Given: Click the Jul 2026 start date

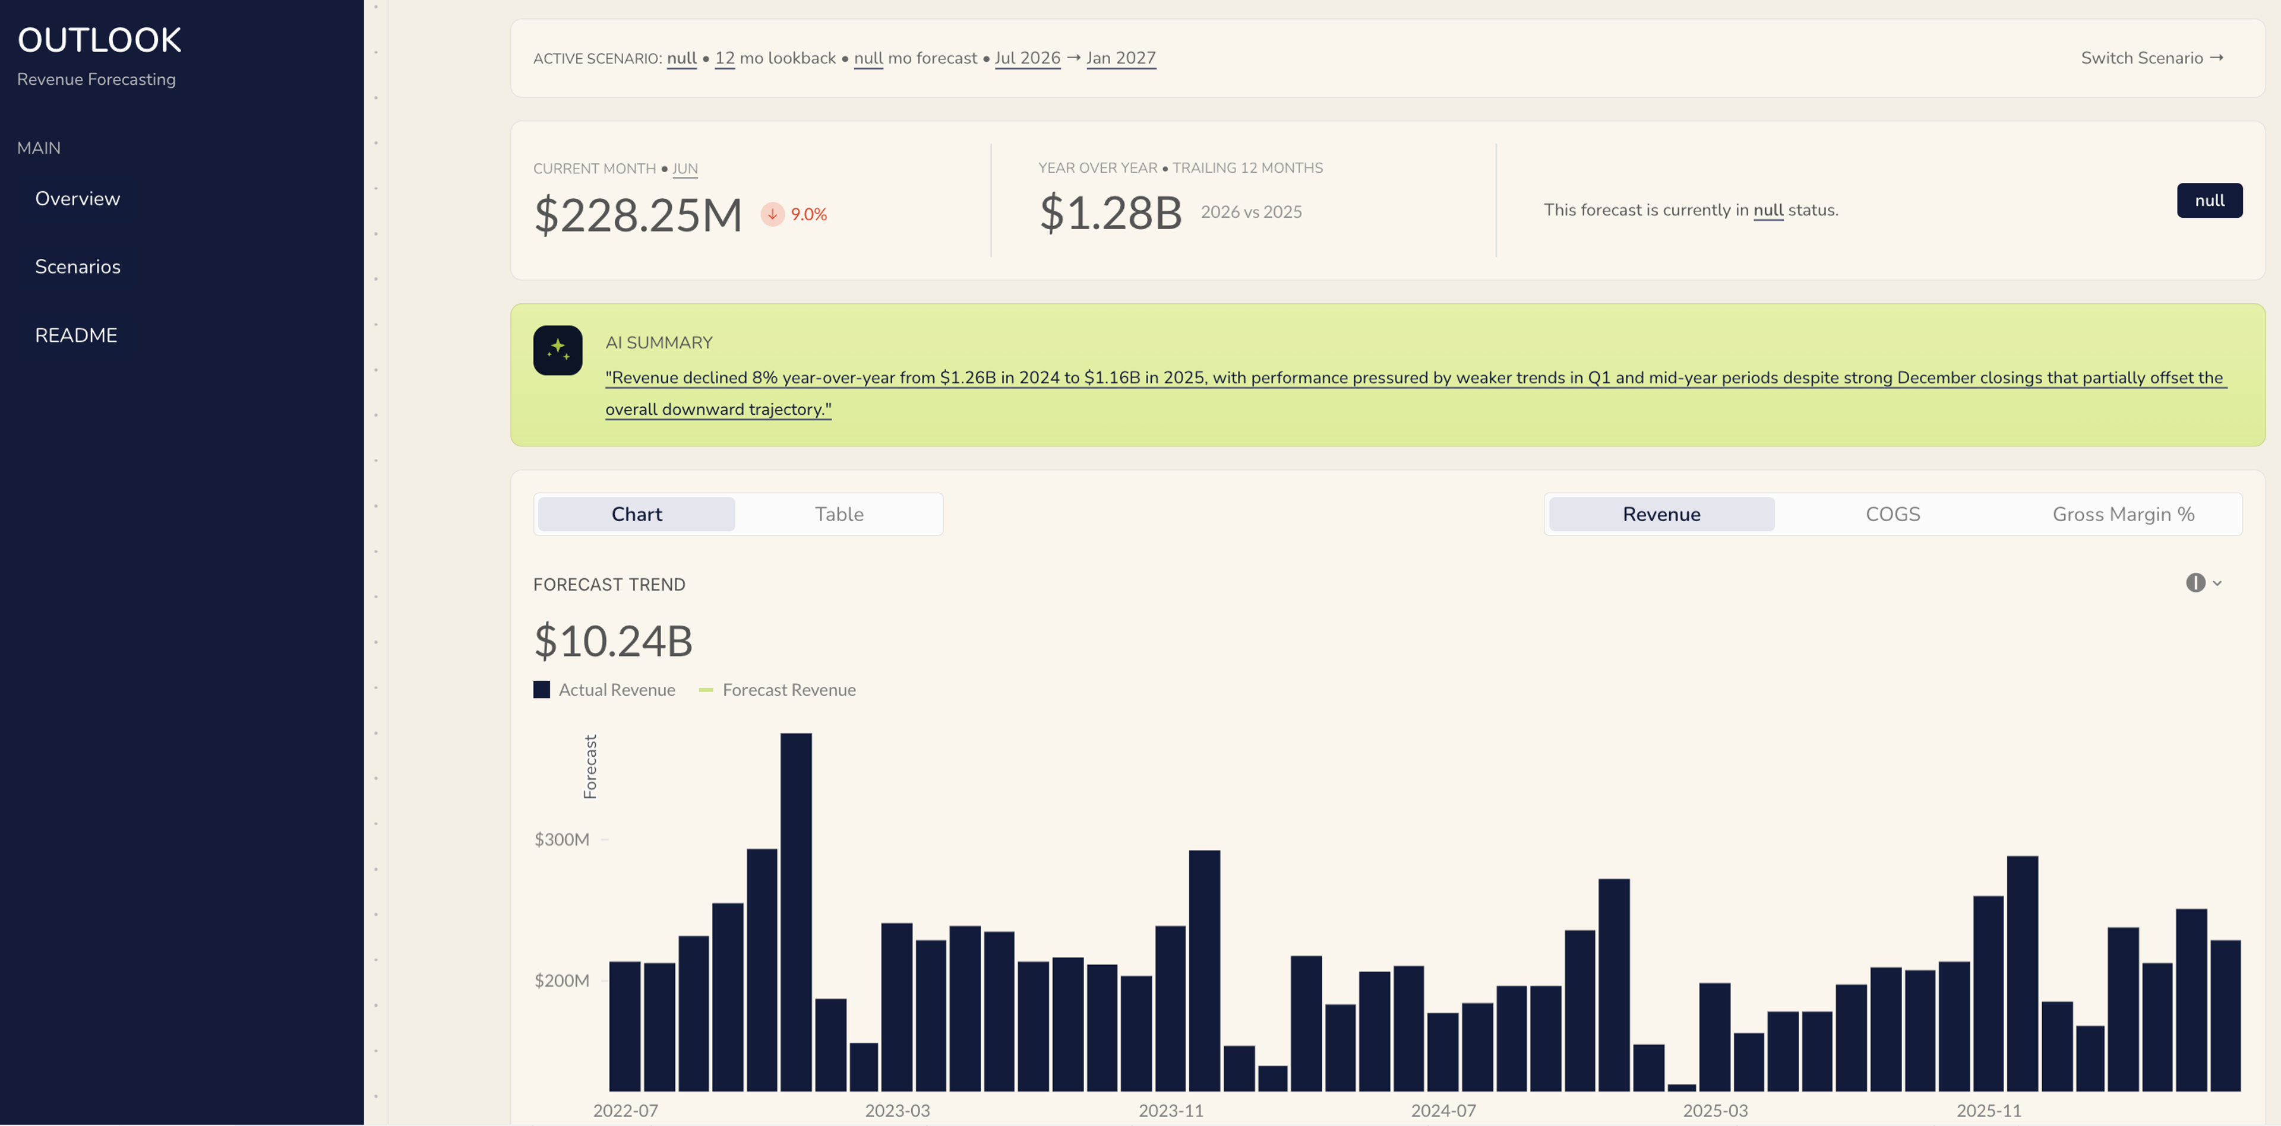Looking at the screenshot, I should point(1027,58).
